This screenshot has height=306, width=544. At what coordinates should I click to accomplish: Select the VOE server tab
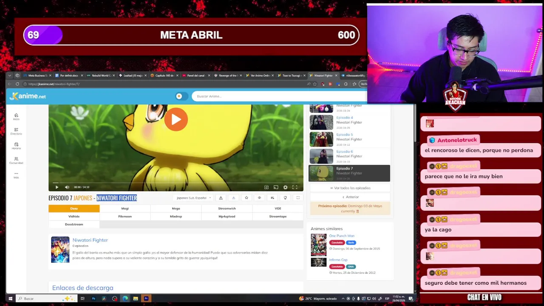[278, 208]
